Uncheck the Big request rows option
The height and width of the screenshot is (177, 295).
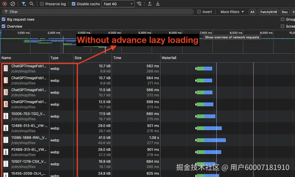click(x=3, y=19)
